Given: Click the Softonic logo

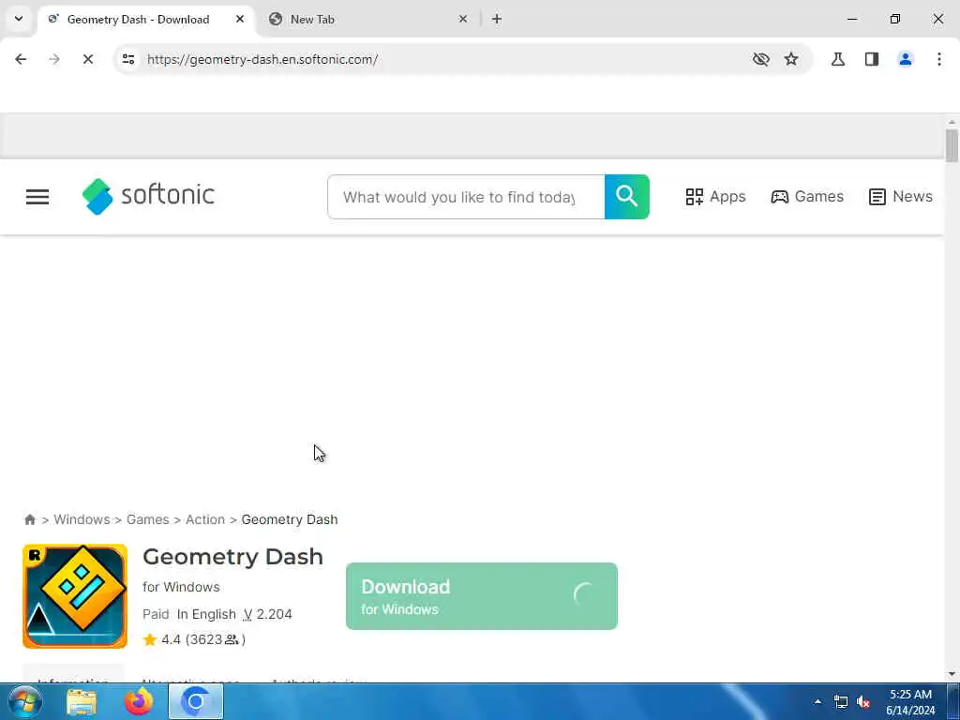Looking at the screenshot, I should point(148,196).
